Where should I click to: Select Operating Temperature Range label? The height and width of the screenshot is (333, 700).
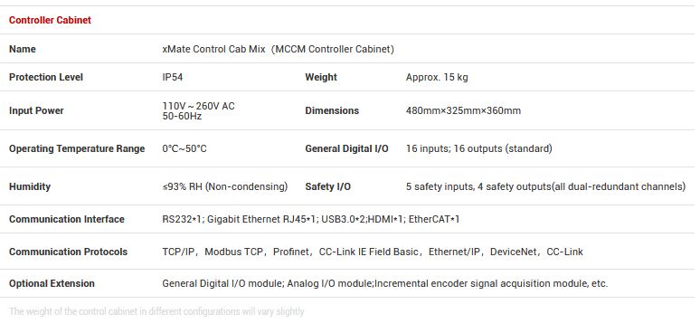77,148
